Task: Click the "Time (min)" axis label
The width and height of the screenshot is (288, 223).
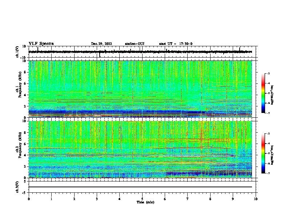Action: pyautogui.click(x=145, y=202)
